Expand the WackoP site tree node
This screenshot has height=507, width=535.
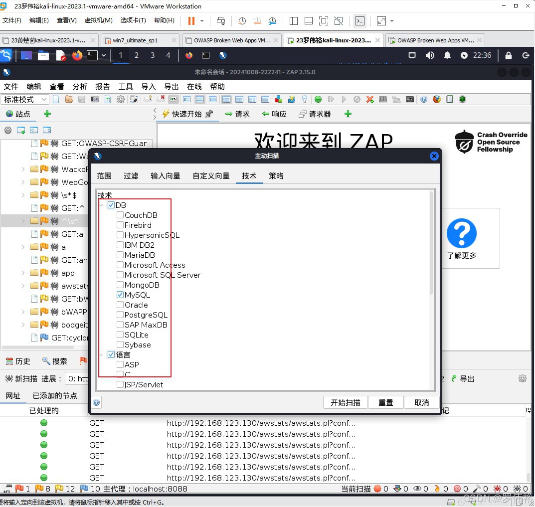coord(23,169)
